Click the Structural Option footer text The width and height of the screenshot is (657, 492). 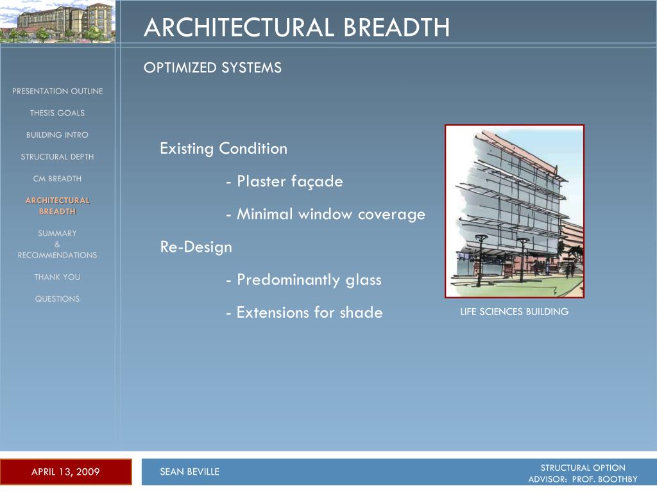tap(583, 468)
